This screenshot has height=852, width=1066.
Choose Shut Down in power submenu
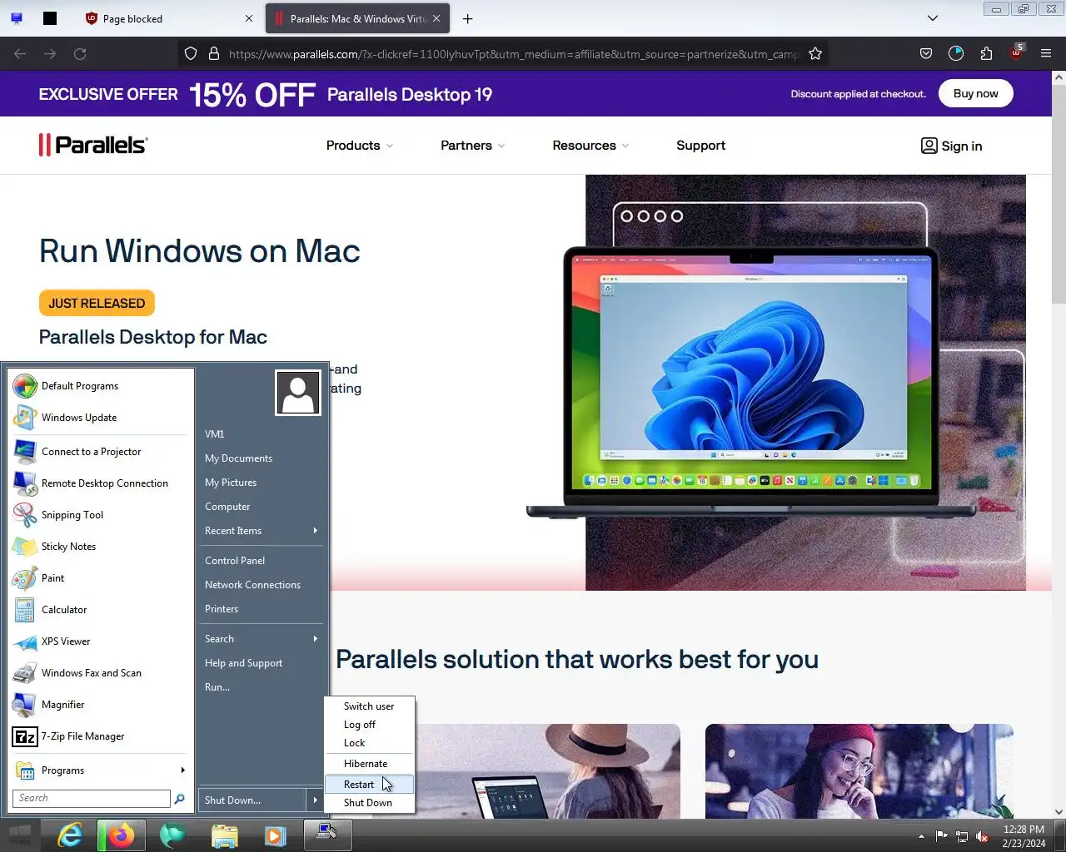(369, 803)
